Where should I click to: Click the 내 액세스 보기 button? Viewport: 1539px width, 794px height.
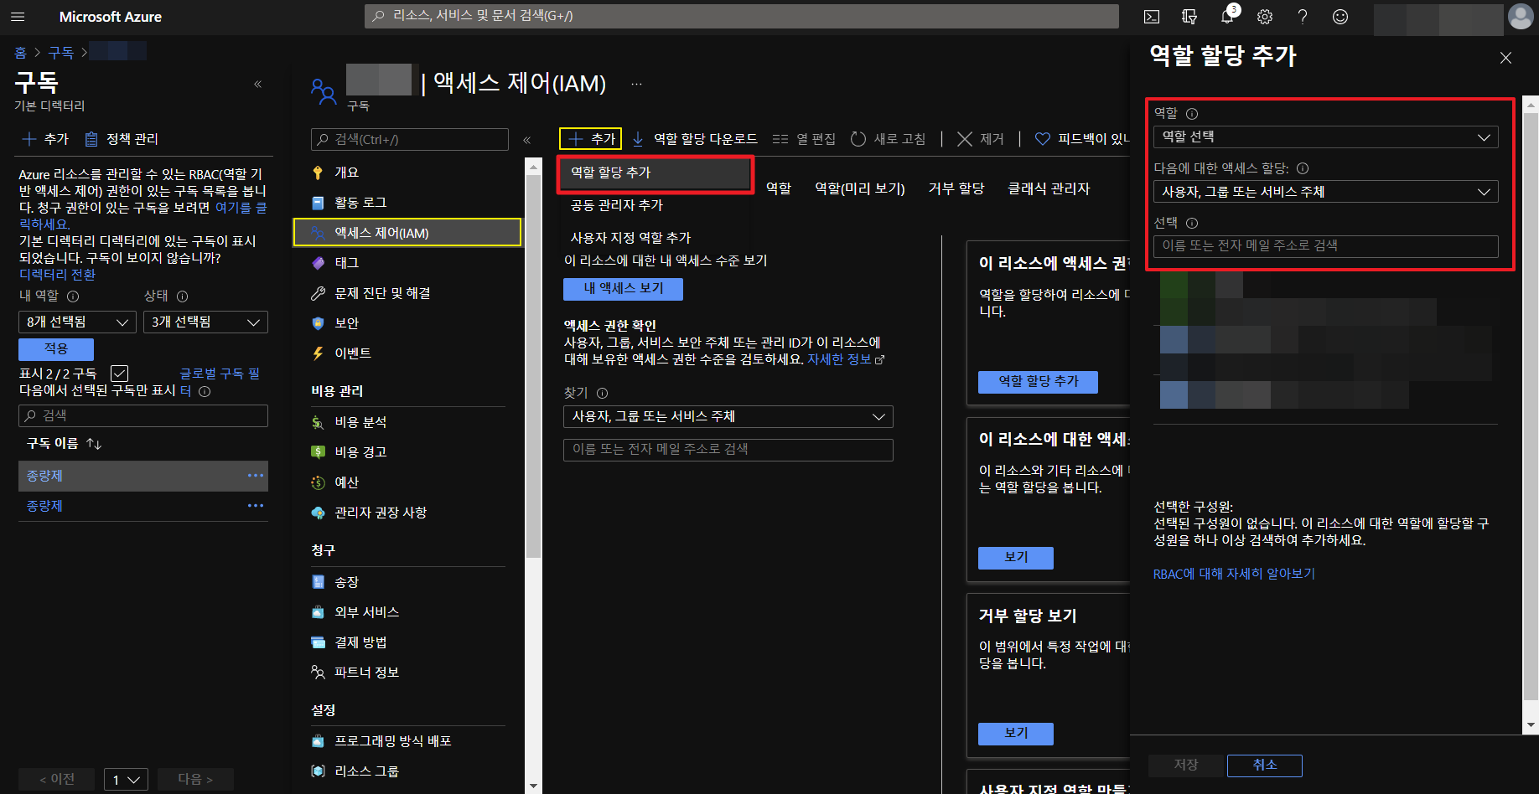pos(623,289)
